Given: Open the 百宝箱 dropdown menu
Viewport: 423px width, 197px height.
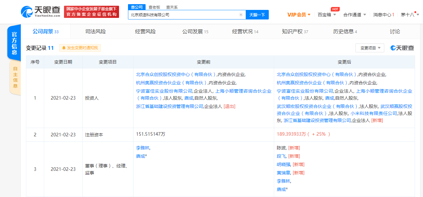Looking at the screenshot, I should [x=327, y=15].
